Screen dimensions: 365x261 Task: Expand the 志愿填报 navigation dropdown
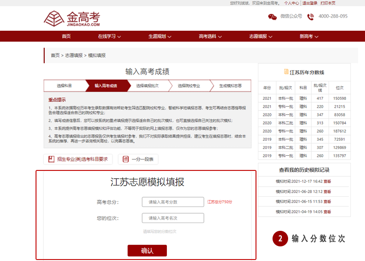tap(260, 37)
